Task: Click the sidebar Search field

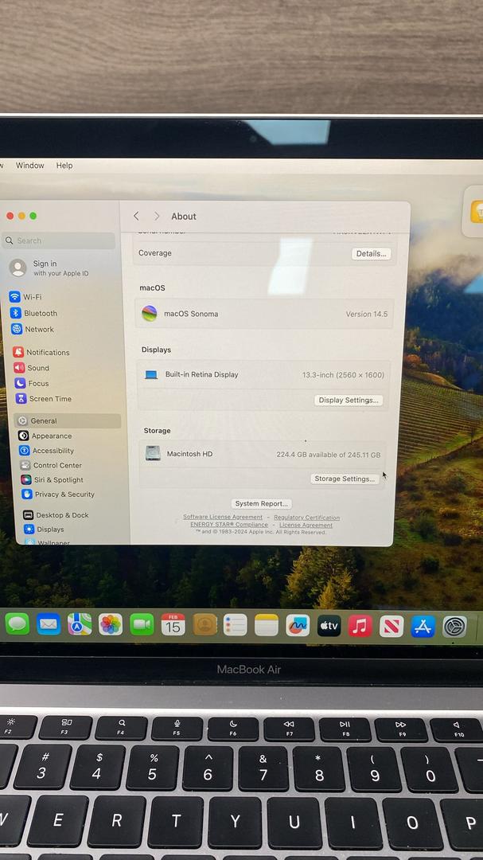Action: [x=59, y=240]
